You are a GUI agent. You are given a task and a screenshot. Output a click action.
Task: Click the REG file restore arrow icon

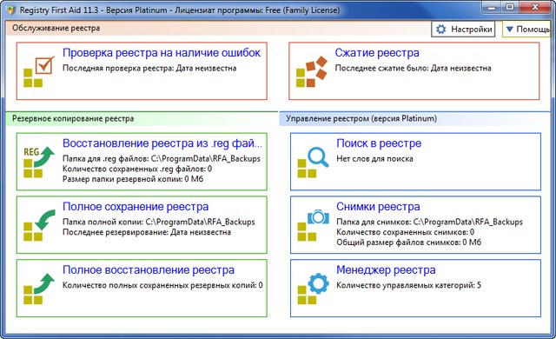(x=39, y=163)
